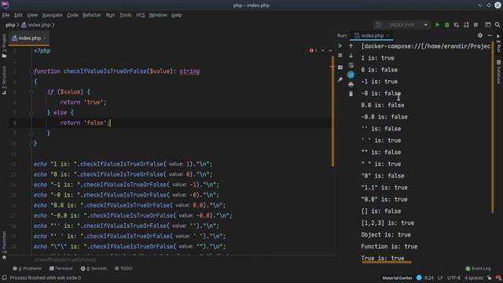Open the Services tool window

point(94,268)
